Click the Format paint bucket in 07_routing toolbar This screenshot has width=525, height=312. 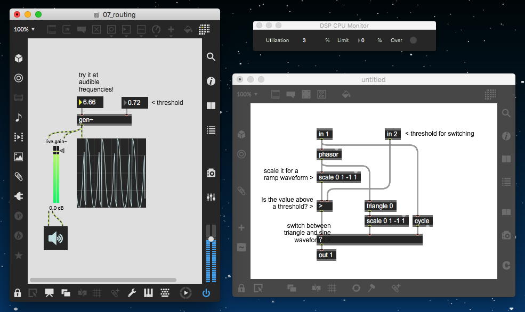(x=188, y=29)
